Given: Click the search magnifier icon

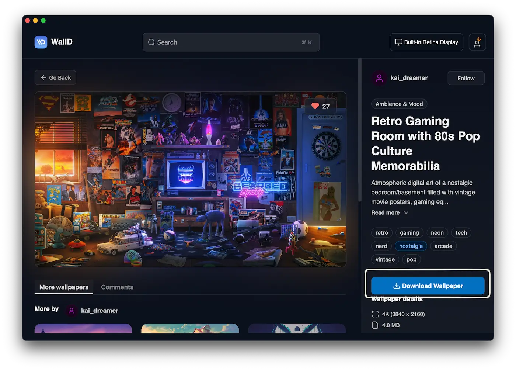Looking at the screenshot, I should (151, 42).
